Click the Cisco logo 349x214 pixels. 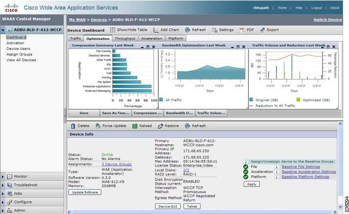coord(11,7)
